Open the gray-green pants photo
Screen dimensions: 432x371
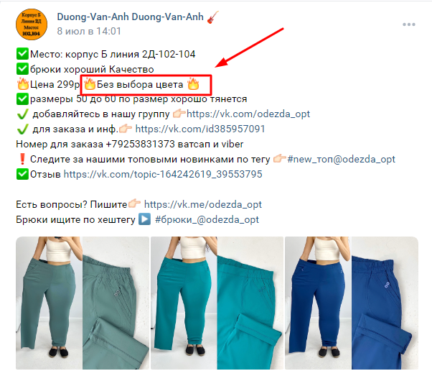[83, 303]
